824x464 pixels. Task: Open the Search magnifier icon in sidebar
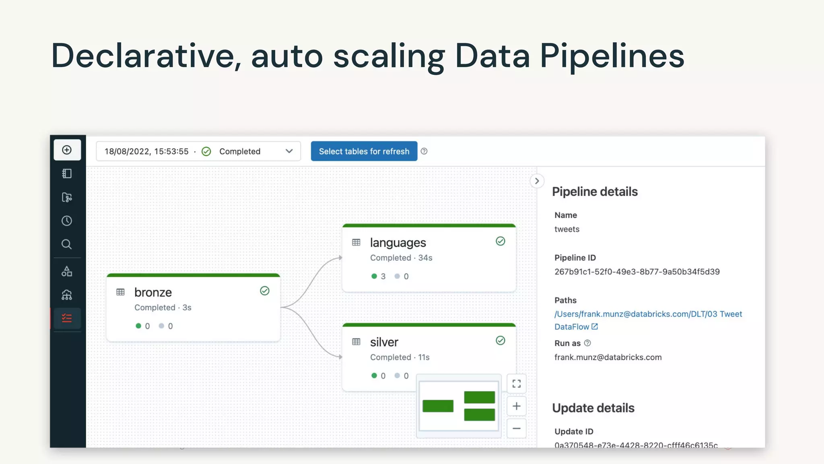(x=67, y=244)
